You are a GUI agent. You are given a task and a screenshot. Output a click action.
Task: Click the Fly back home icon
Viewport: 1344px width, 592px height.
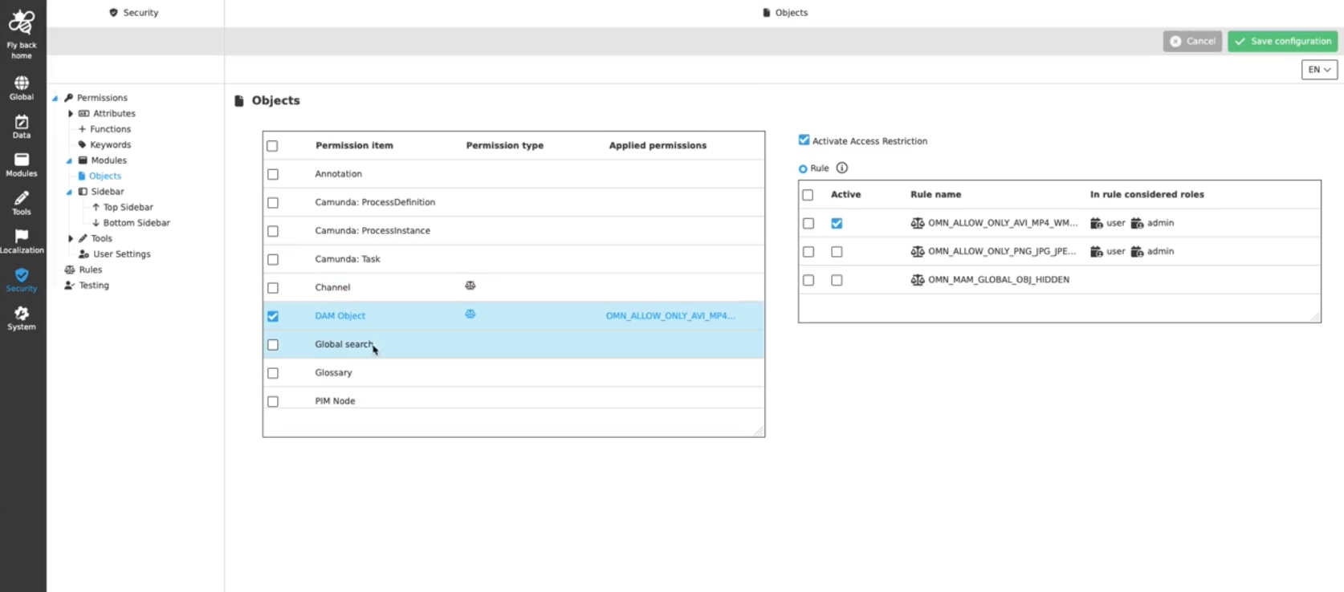point(22,24)
